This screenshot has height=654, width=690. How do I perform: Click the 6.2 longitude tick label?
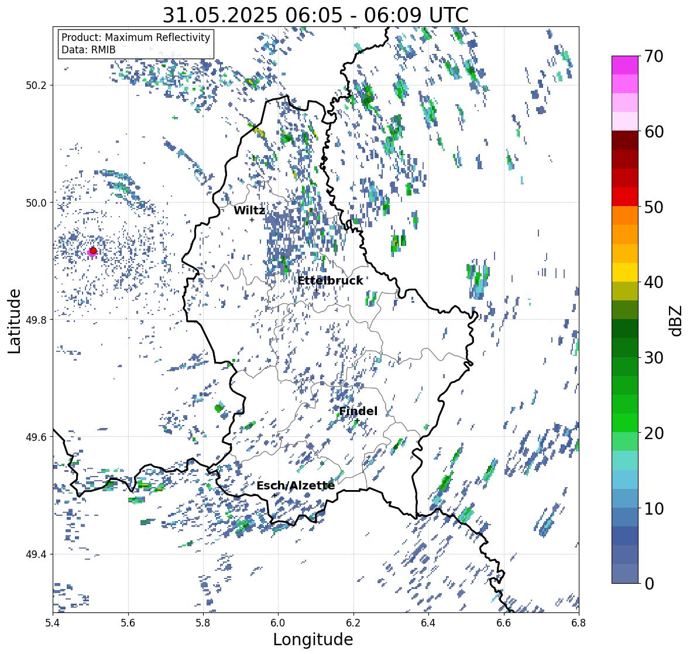353,623
